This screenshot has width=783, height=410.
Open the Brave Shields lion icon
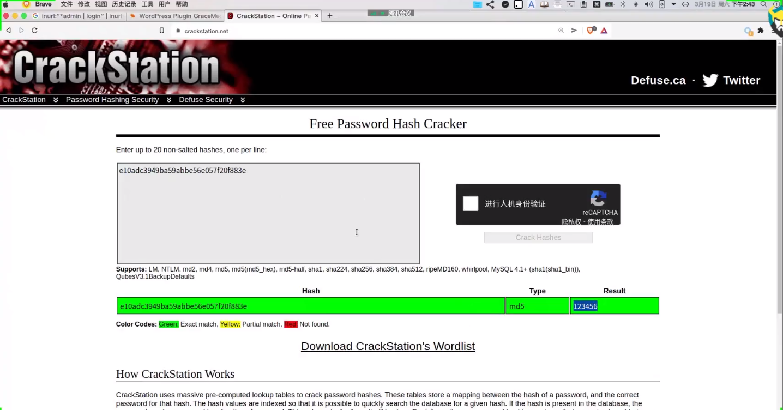coord(591,31)
